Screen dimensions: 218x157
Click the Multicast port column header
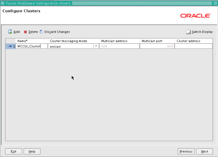tap(152, 41)
